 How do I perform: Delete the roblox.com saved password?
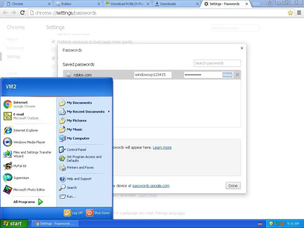(x=237, y=75)
